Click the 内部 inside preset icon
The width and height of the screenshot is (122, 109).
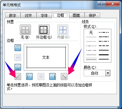(63, 30)
